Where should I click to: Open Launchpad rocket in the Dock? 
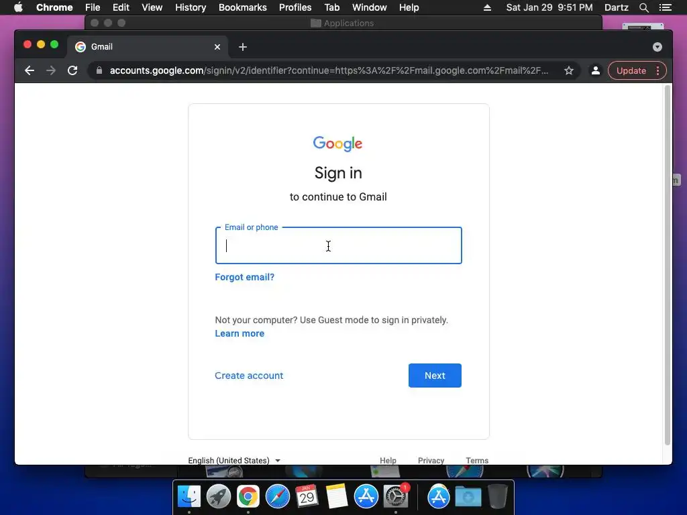tap(218, 497)
